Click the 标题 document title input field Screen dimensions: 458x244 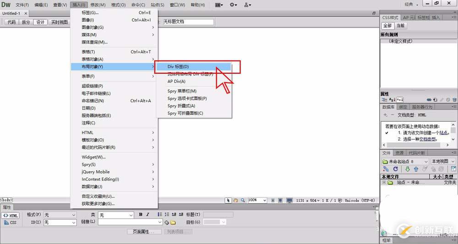point(188,22)
